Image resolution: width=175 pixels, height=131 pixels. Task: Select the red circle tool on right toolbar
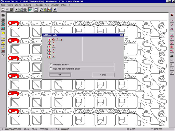click(172, 35)
